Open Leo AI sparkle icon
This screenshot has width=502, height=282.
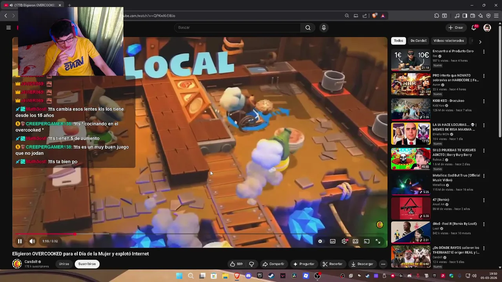480,16
